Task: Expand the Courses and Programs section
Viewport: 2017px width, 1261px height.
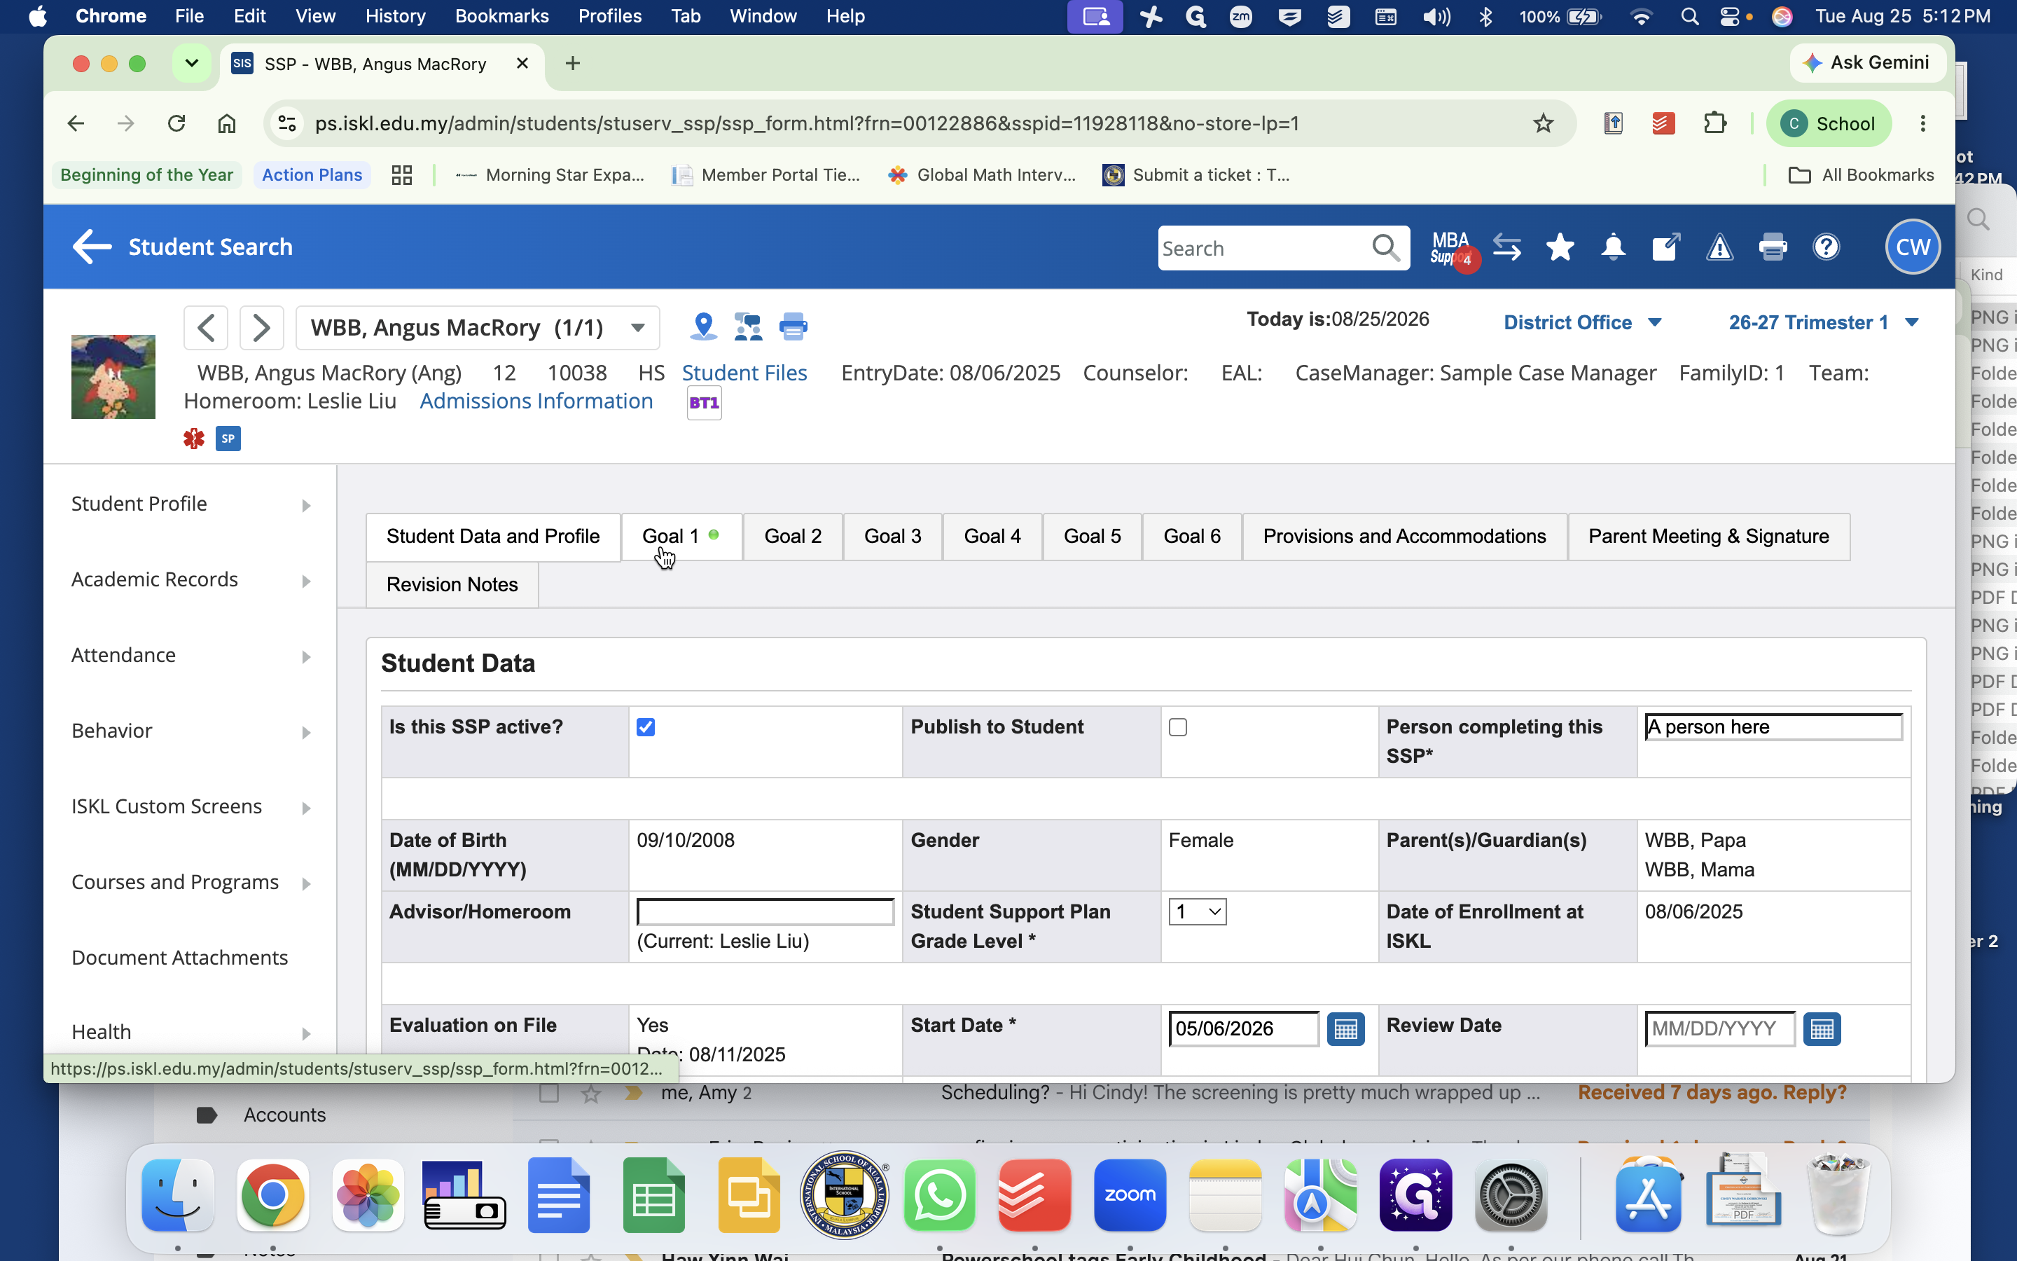Action: [191, 883]
